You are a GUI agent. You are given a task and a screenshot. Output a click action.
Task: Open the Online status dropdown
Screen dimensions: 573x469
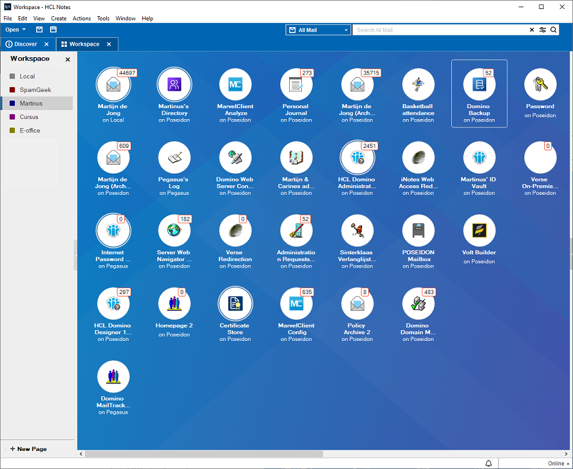(x=559, y=464)
